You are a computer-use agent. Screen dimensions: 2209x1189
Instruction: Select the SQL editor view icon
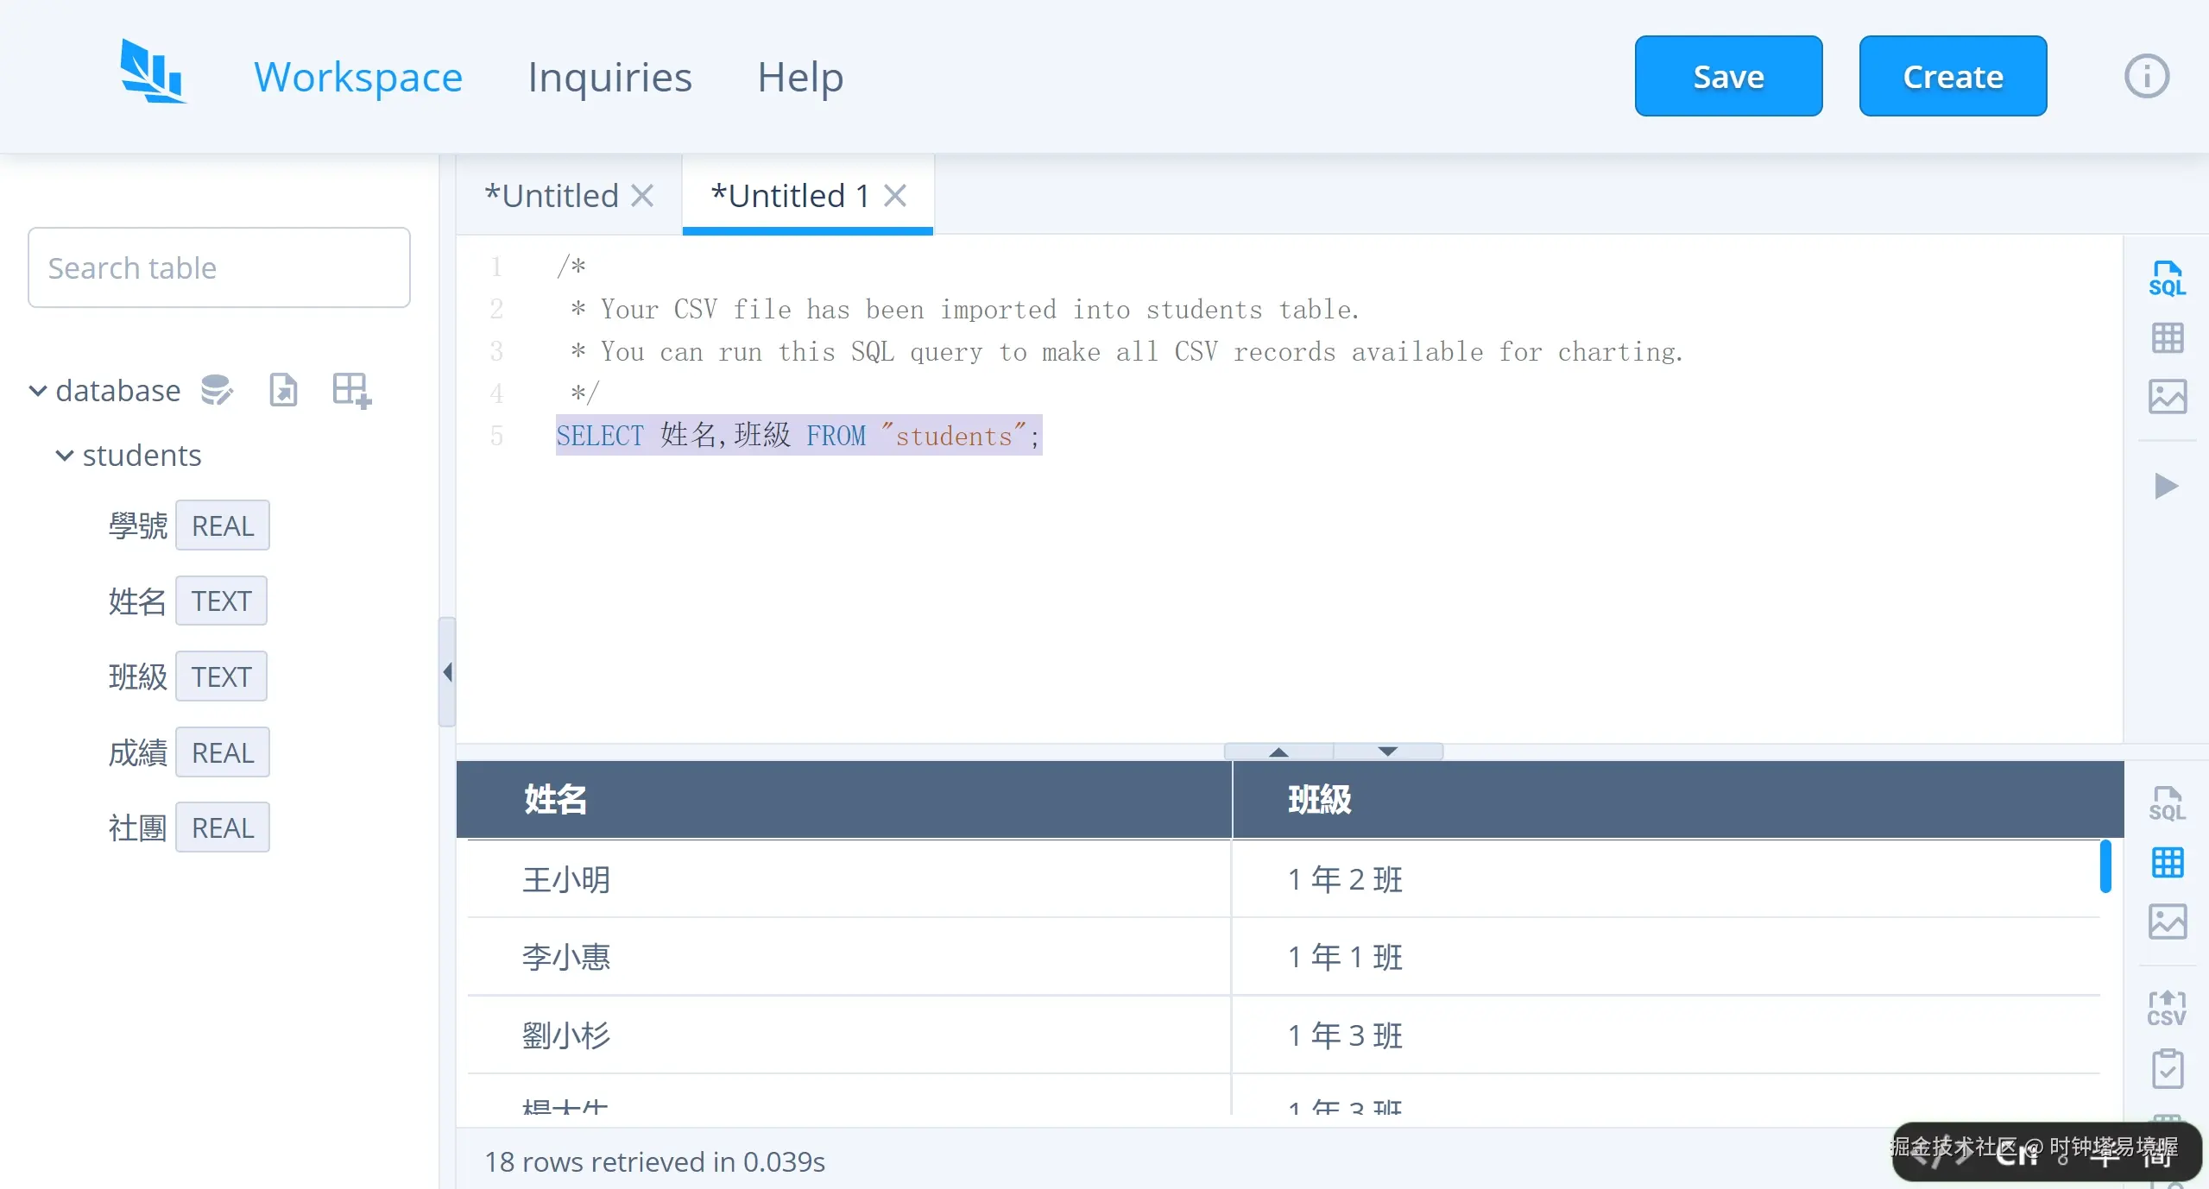point(2168,276)
